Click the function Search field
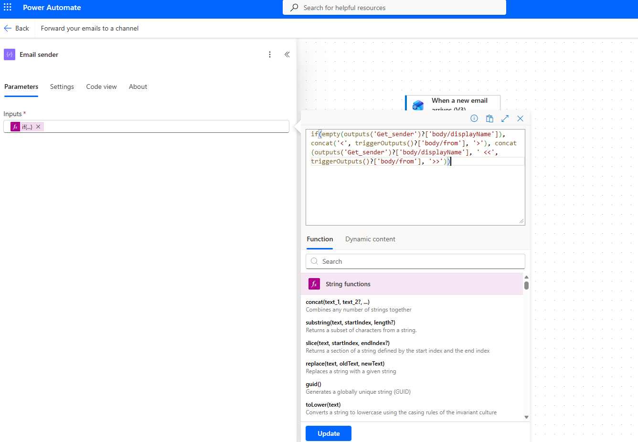638x442 pixels. pyautogui.click(x=415, y=261)
